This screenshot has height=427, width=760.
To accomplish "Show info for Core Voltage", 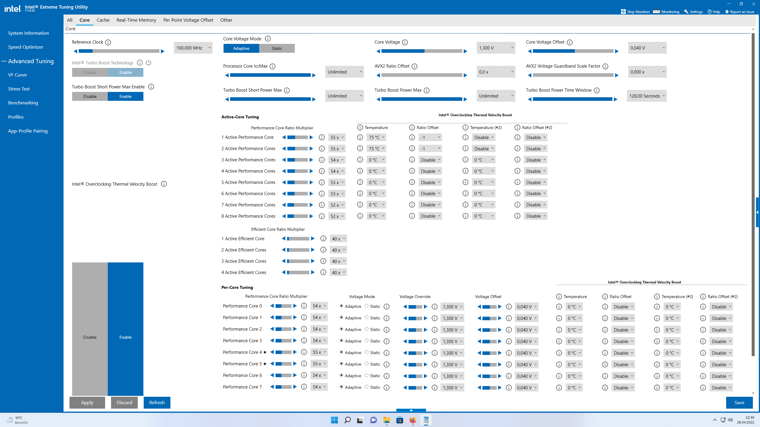I will point(405,42).
